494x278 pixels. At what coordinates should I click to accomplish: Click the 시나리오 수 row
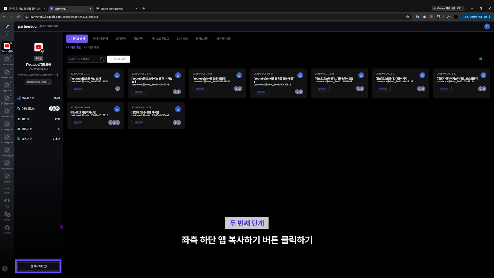point(39,98)
